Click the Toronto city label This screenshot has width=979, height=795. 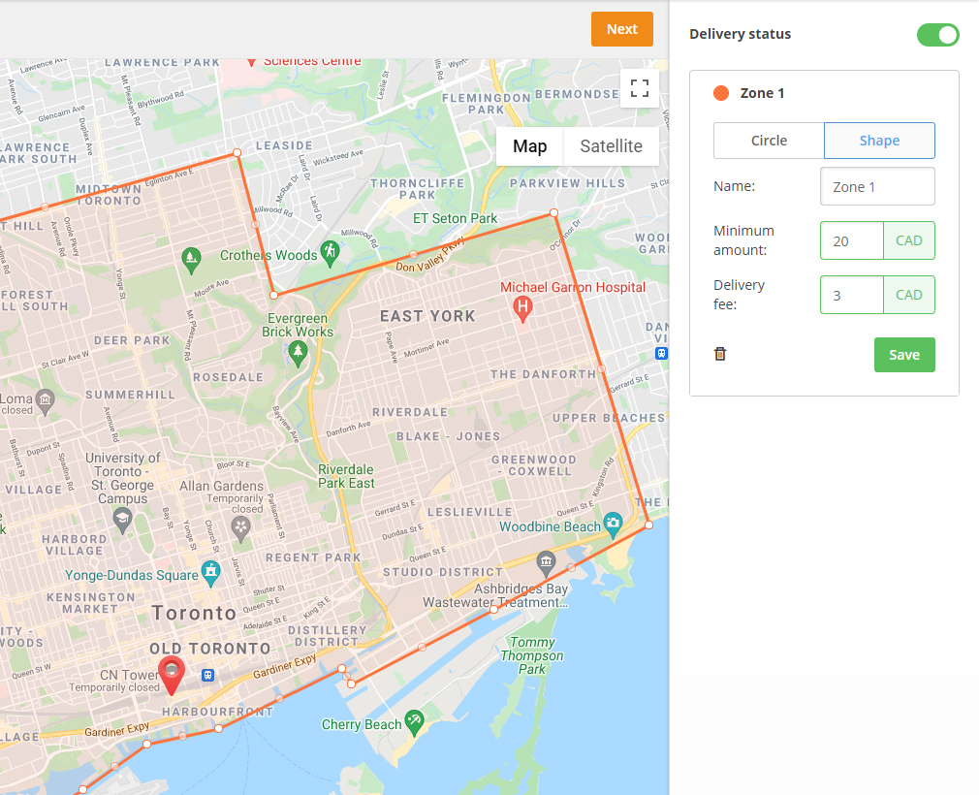pyautogui.click(x=194, y=614)
